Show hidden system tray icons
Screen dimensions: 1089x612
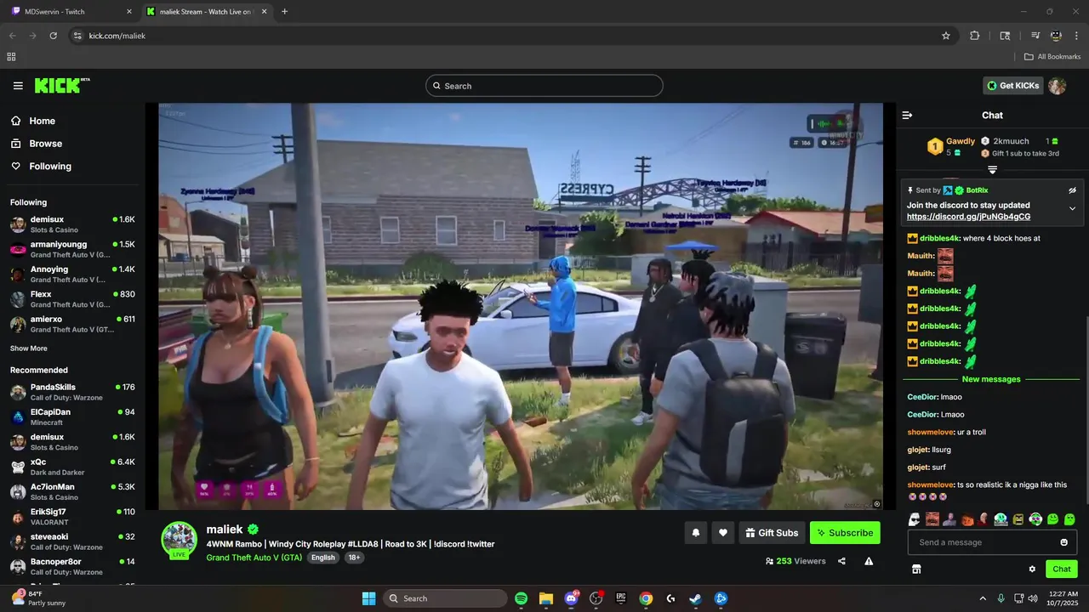pyautogui.click(x=983, y=598)
